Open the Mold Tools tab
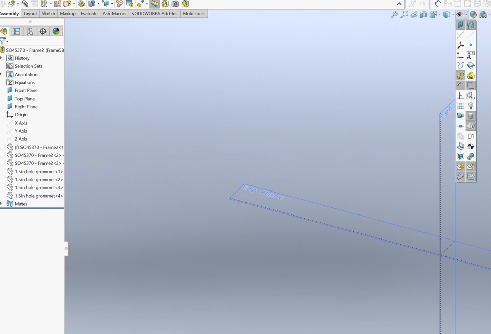The width and height of the screenshot is (491, 334). pos(194,13)
